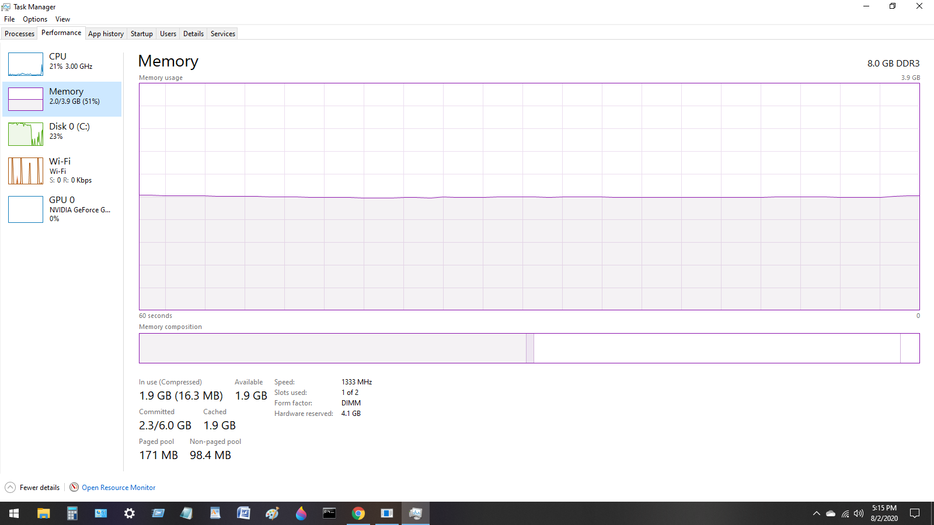Click the 98.4 MB non-paged pool value
This screenshot has width=934, height=525.
(210, 455)
